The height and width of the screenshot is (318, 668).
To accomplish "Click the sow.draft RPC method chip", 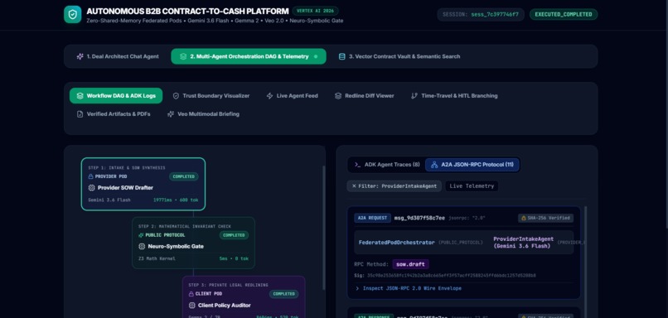I will tap(411, 264).
